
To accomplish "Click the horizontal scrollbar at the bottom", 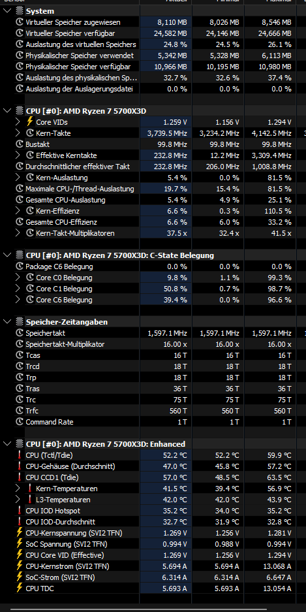I will [x=138, y=609].
